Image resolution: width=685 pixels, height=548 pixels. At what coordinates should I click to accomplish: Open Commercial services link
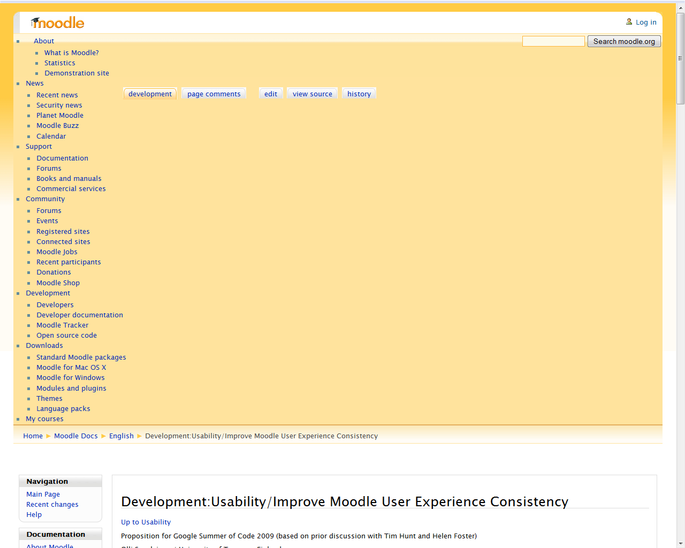pyautogui.click(x=71, y=189)
